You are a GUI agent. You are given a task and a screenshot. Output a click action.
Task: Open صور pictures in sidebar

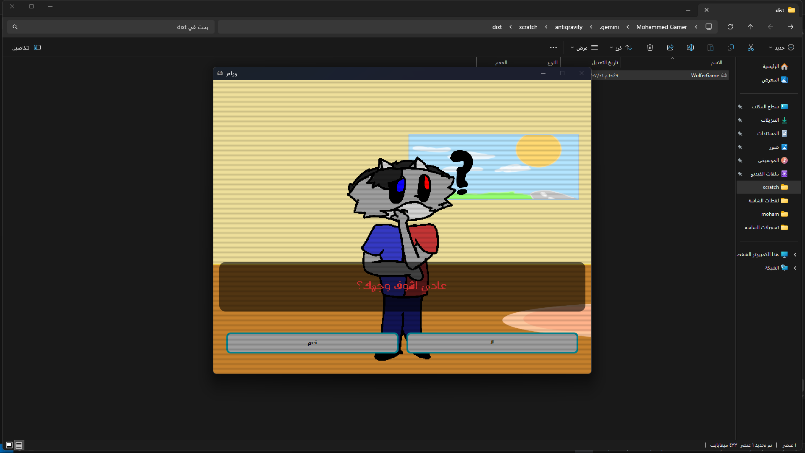tap(778, 147)
